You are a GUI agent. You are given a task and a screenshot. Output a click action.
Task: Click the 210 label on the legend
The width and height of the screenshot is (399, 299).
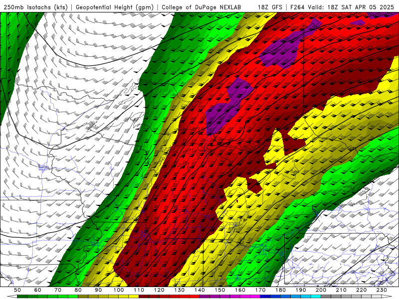click(x=341, y=290)
